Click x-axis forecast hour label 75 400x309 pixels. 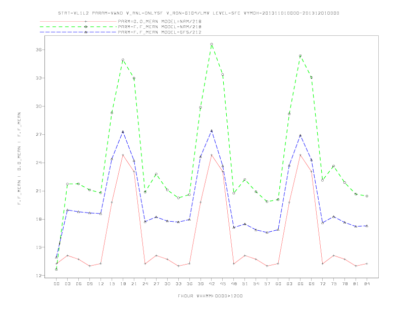tap(334, 284)
